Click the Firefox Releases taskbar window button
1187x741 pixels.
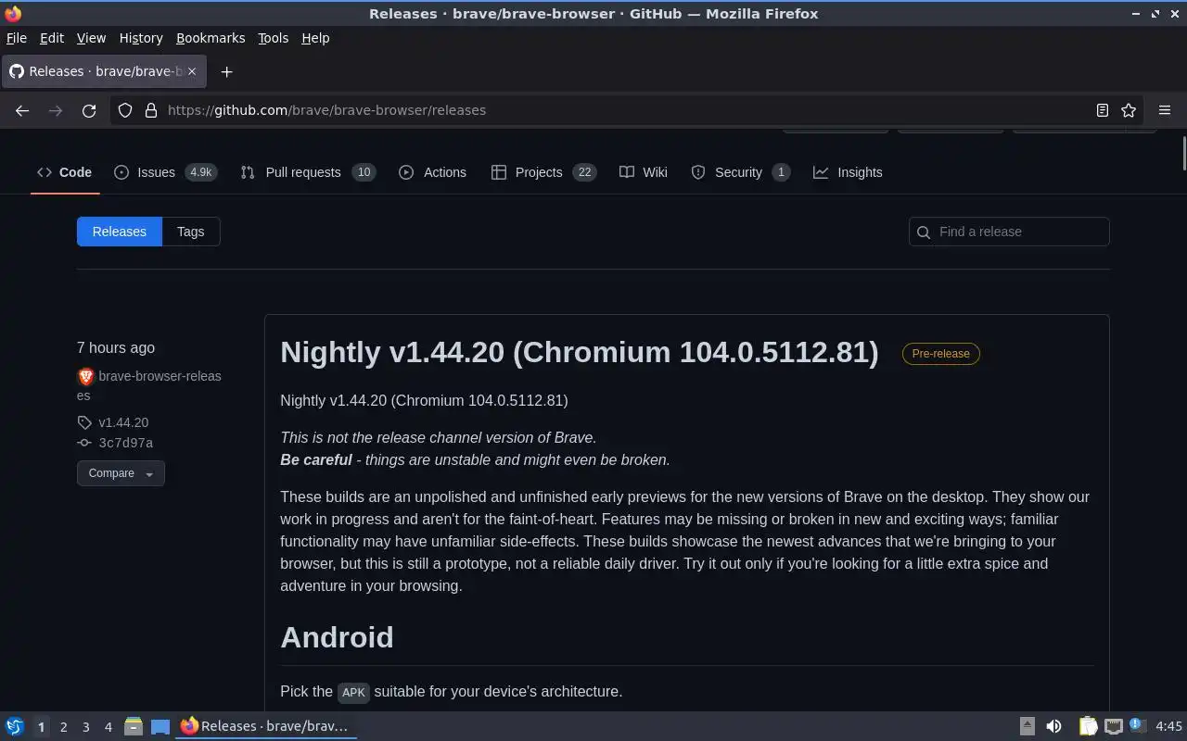pyautogui.click(x=266, y=726)
